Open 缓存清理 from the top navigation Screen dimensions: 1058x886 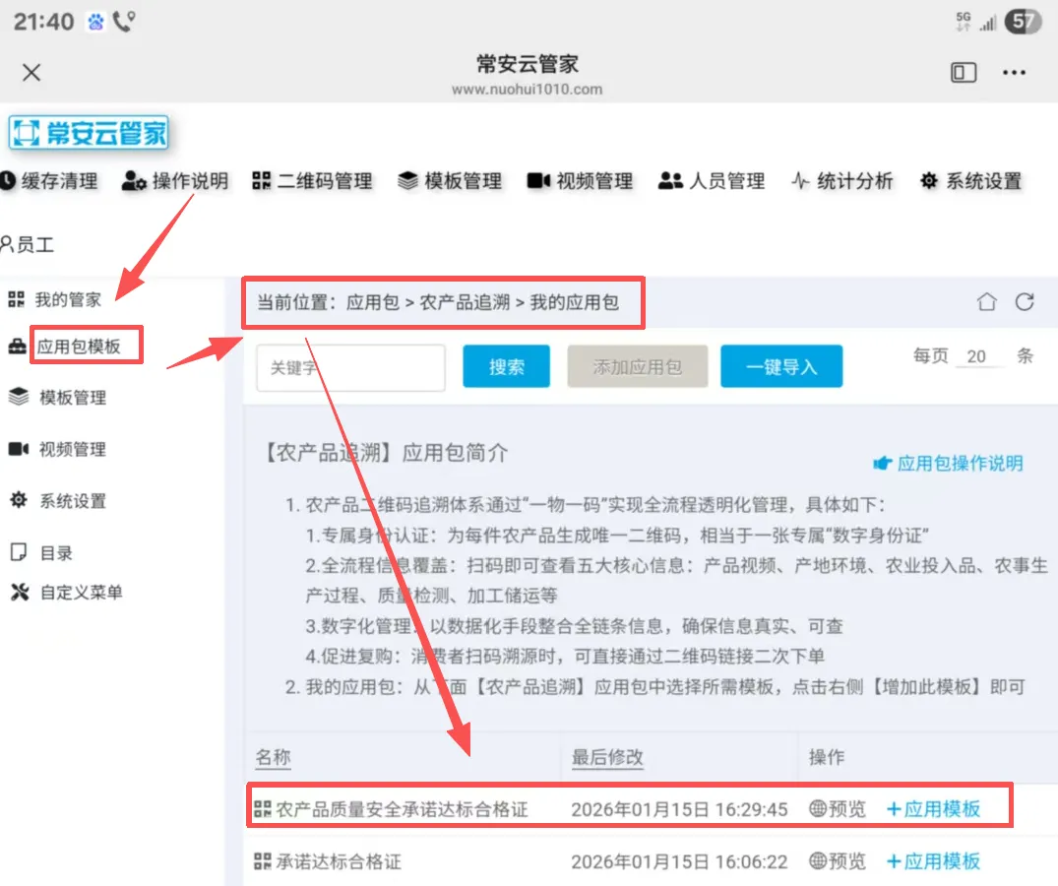pos(50,181)
